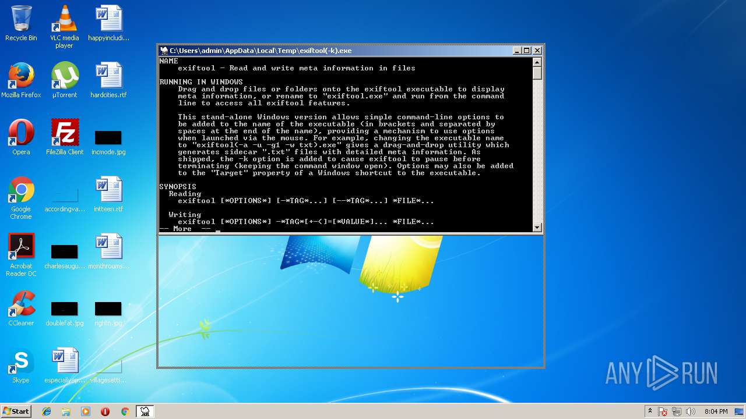The image size is (746, 419).
Task: Show hidden system tray icons
Action: (x=650, y=411)
